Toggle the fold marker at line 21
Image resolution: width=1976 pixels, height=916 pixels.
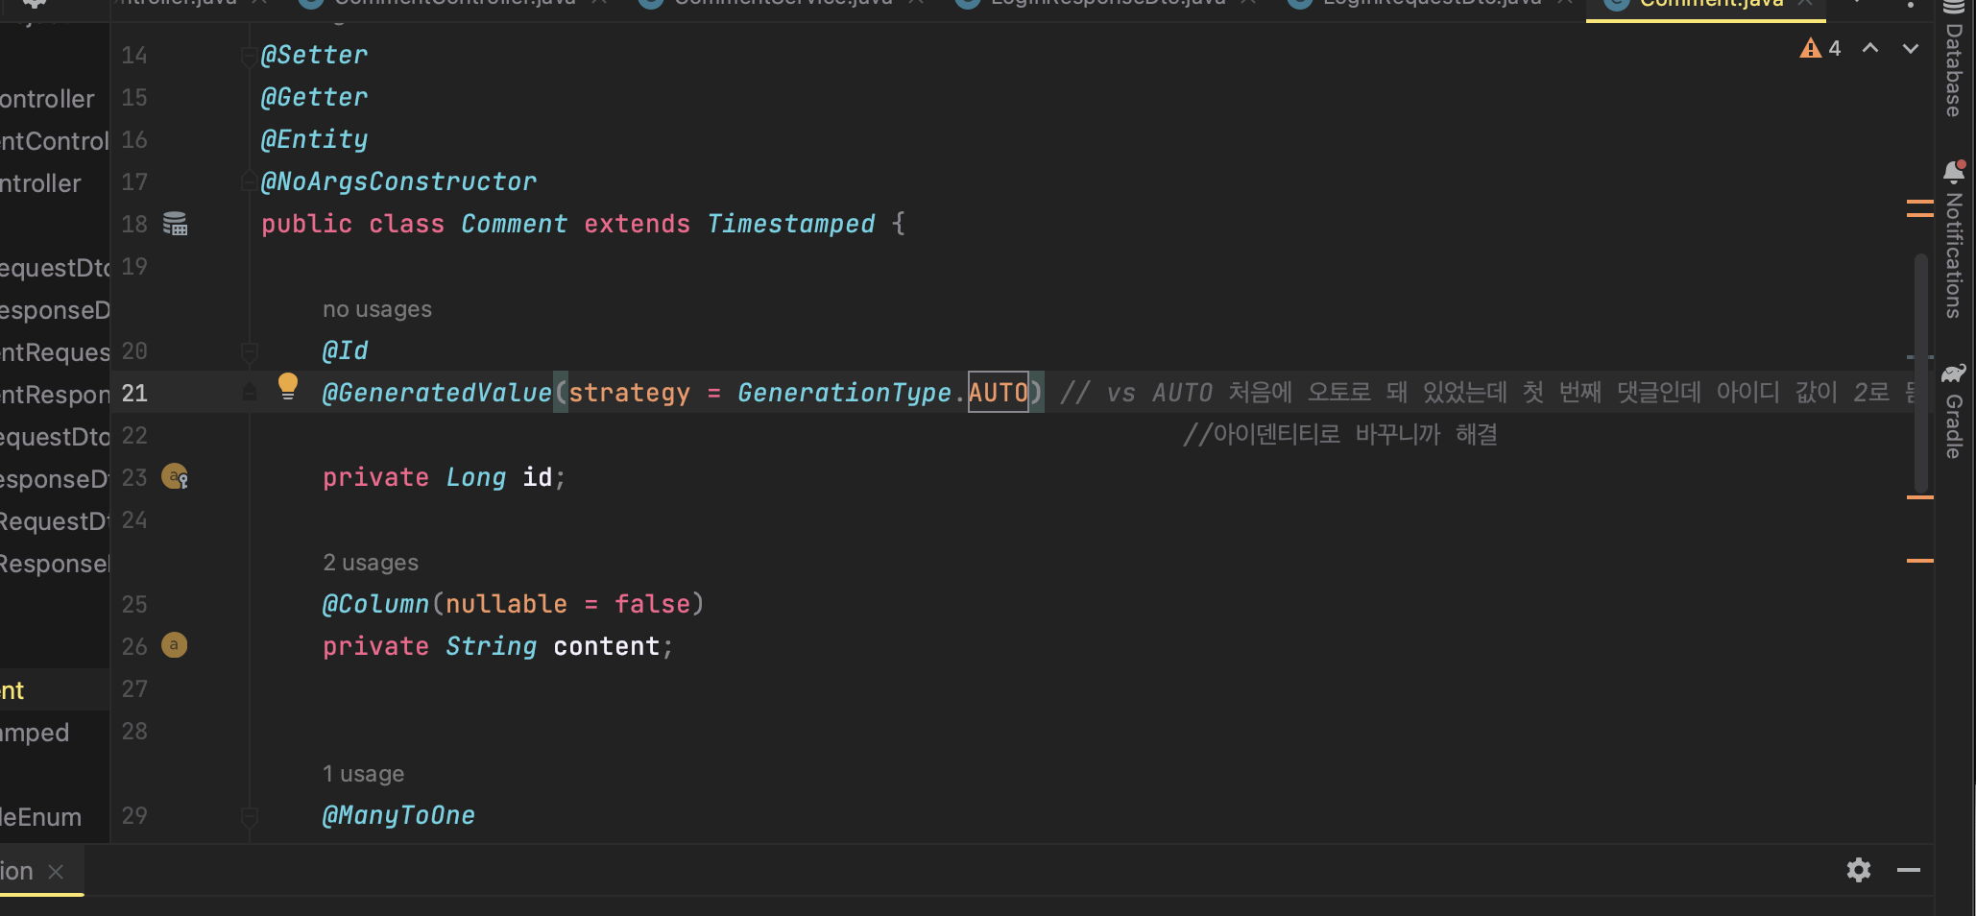click(x=249, y=393)
